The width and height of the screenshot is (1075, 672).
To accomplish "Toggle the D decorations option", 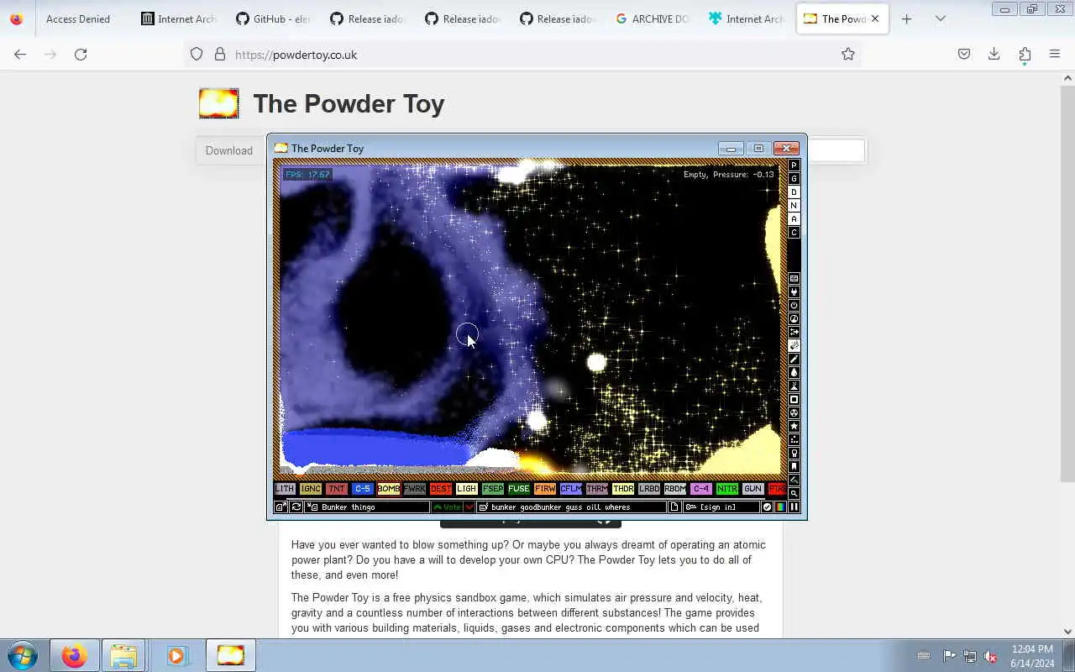I will click(794, 192).
